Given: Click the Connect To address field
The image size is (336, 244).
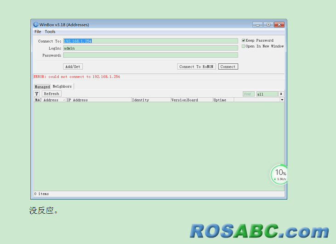Looking at the screenshot, I should coord(150,41).
